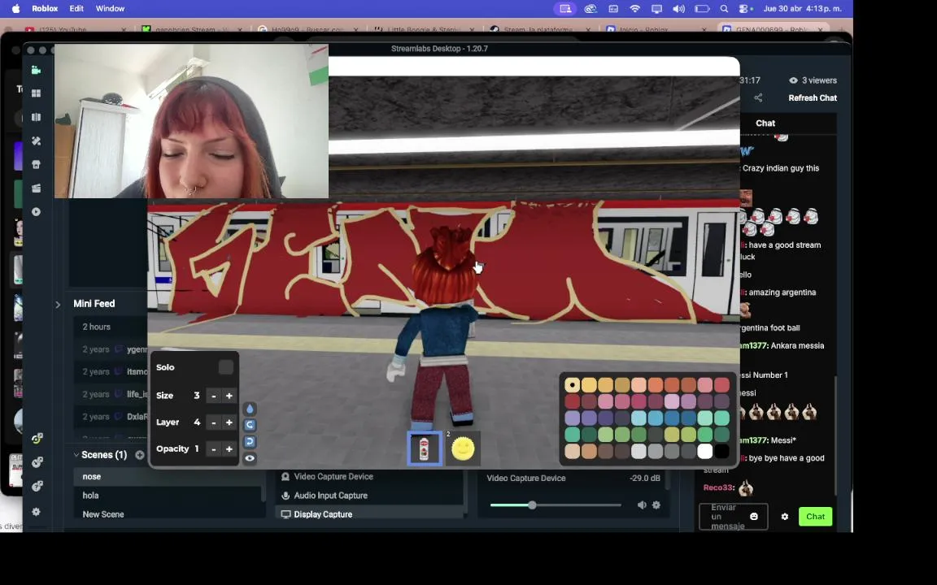Select the spray can tool in hotbar
The height and width of the screenshot is (585, 937).
(x=425, y=448)
